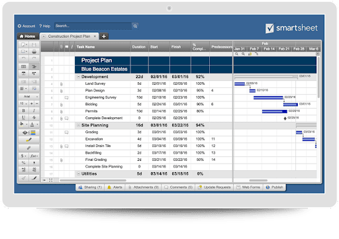This screenshot has height=239, width=339.
Task: Click the Print icon in toolbar
Action: click(x=34, y=52)
